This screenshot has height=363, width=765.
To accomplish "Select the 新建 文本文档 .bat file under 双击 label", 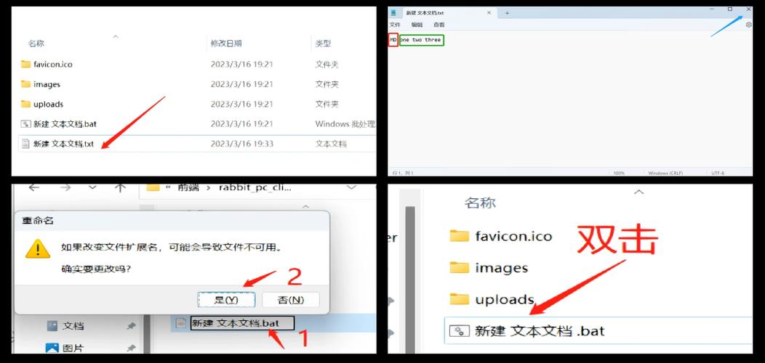I will [x=598, y=331].
